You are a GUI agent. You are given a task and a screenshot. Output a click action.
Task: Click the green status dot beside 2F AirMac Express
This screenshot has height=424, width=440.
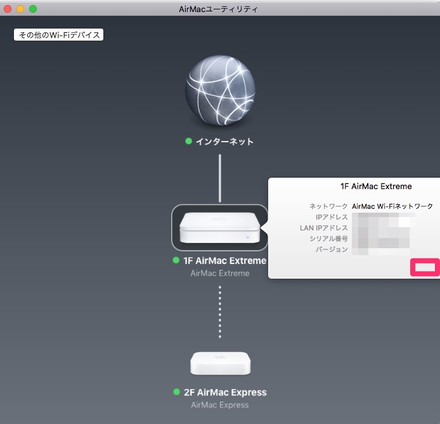176,392
